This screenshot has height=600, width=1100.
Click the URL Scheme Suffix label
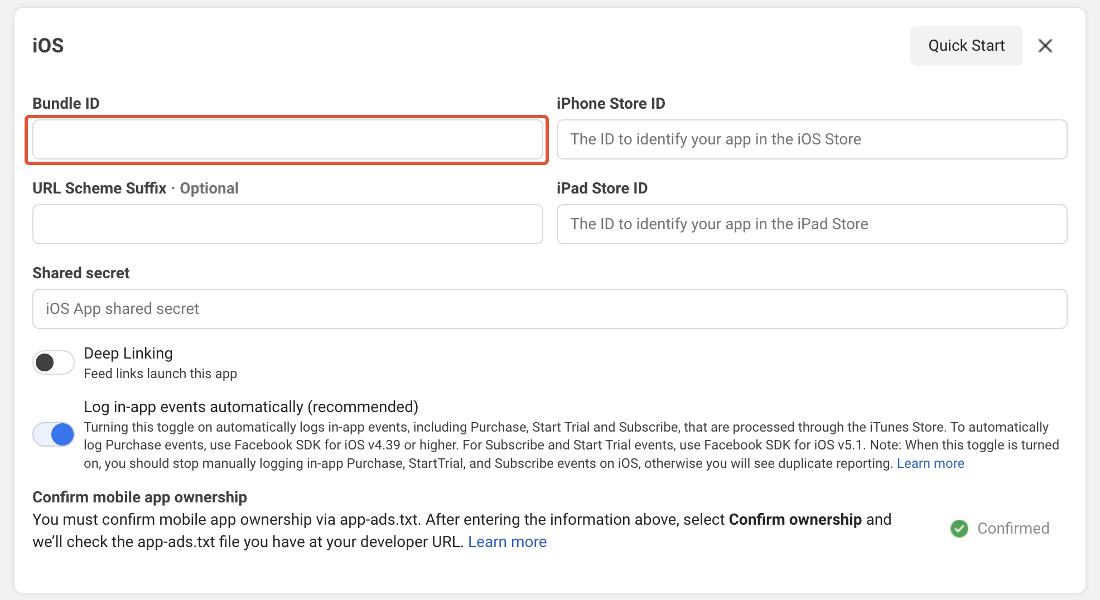coord(99,188)
